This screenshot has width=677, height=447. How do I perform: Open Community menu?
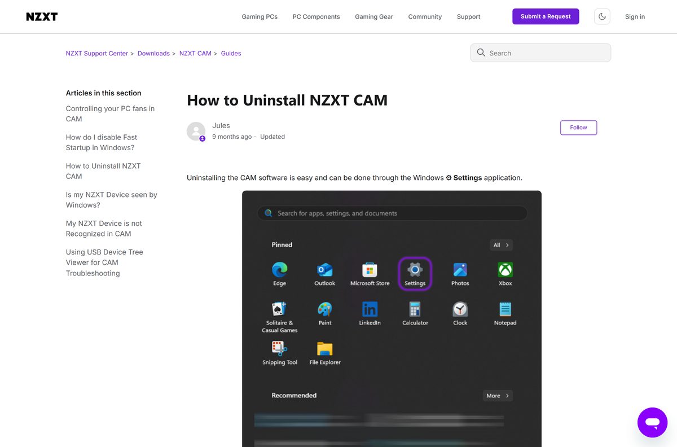tap(425, 16)
